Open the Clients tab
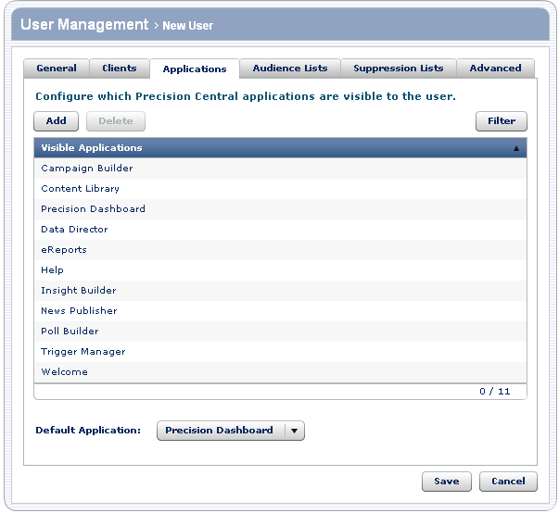Screen dimensions: 559x513 pyautogui.click(x=120, y=68)
